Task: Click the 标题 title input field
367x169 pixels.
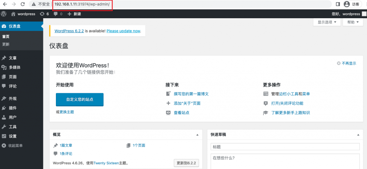Action: 285,147
